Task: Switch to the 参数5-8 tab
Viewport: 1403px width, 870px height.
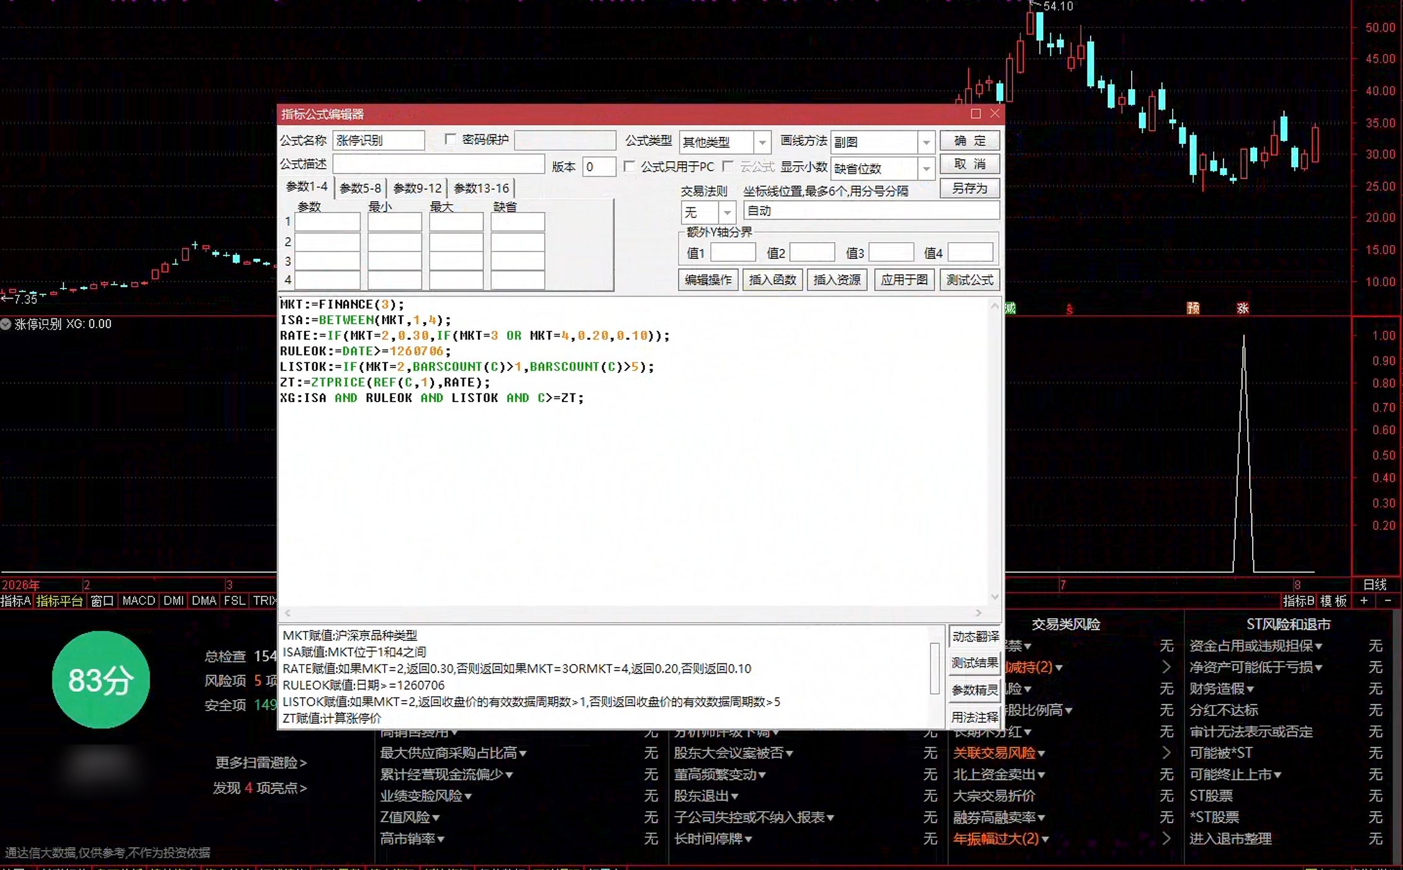Action: [360, 188]
